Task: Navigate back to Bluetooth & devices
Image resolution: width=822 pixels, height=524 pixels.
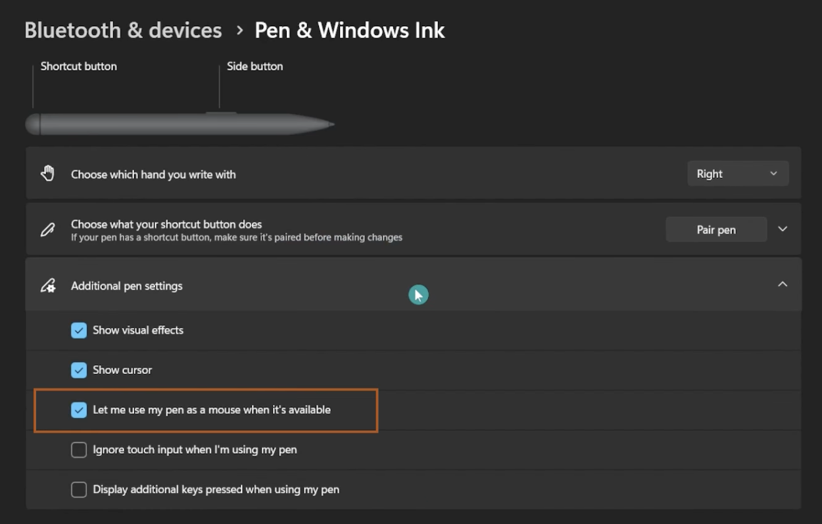Action: 122,30
